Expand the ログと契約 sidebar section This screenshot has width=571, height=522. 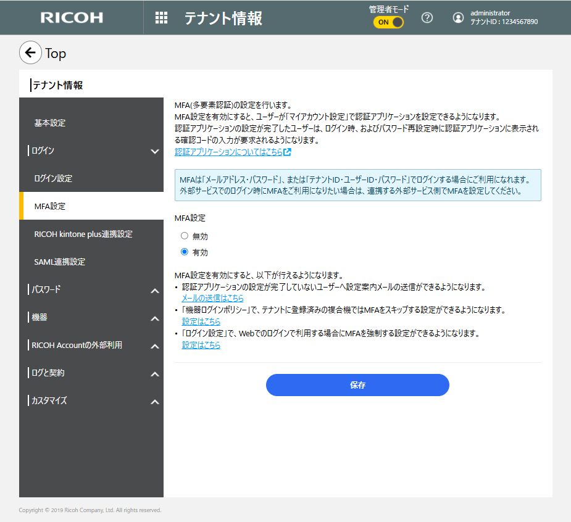click(x=154, y=373)
